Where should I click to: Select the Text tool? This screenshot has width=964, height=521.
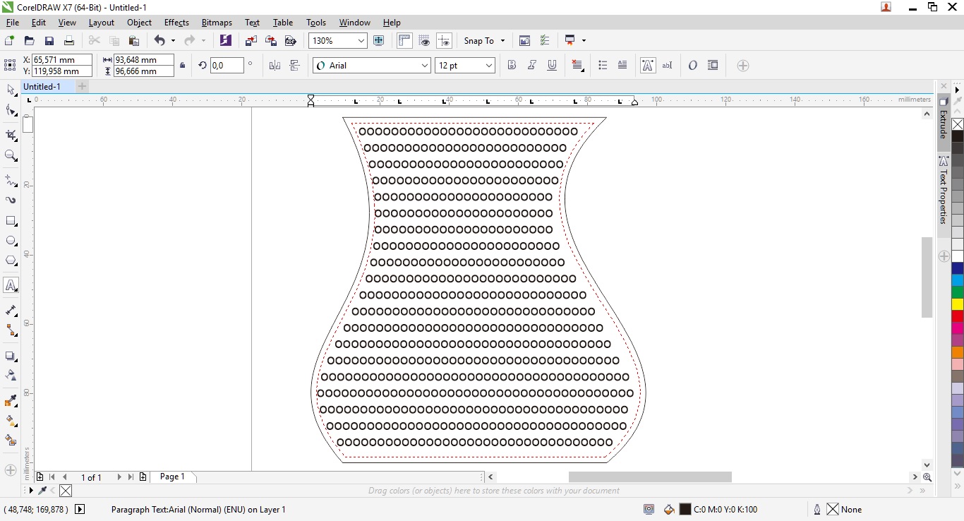[11, 285]
